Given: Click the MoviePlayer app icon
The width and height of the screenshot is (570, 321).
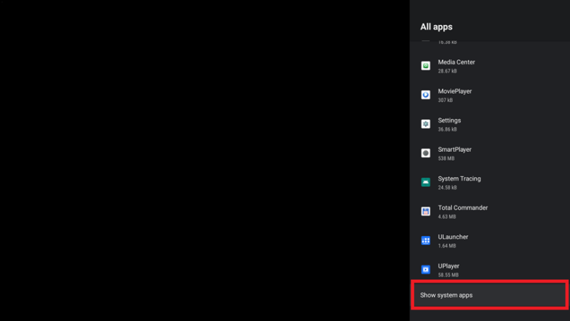Looking at the screenshot, I should [425, 95].
